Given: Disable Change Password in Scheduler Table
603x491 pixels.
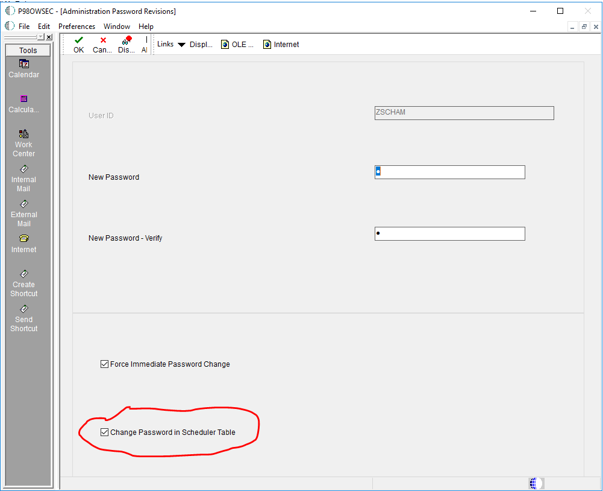Looking at the screenshot, I should 105,431.
